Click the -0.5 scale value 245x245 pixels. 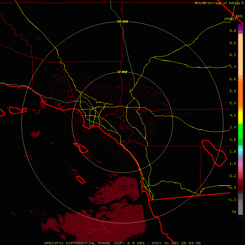[232, 188]
